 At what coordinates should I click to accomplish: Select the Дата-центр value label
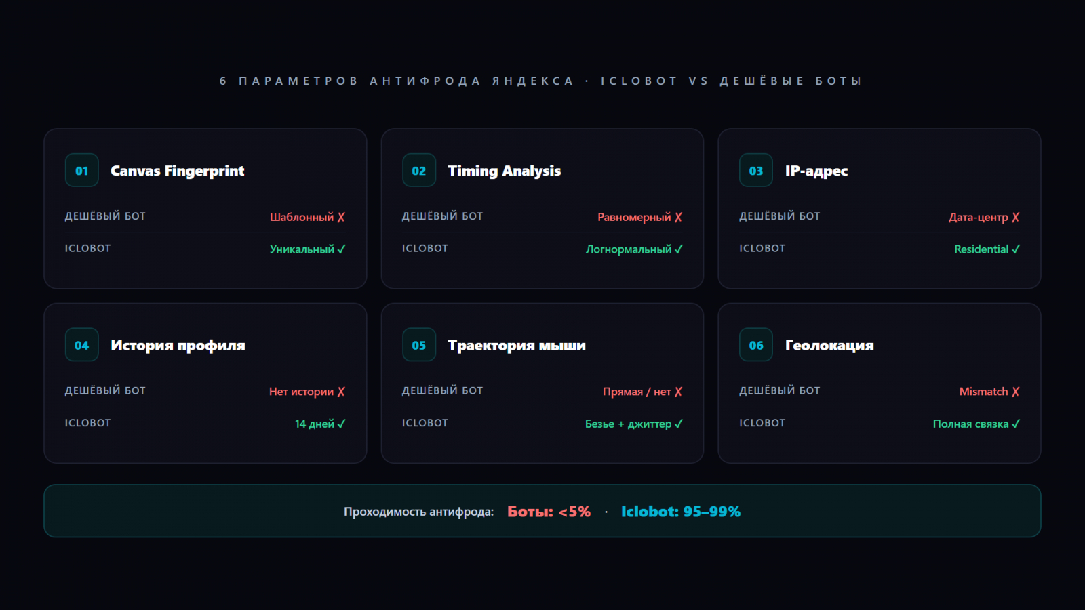[978, 218]
